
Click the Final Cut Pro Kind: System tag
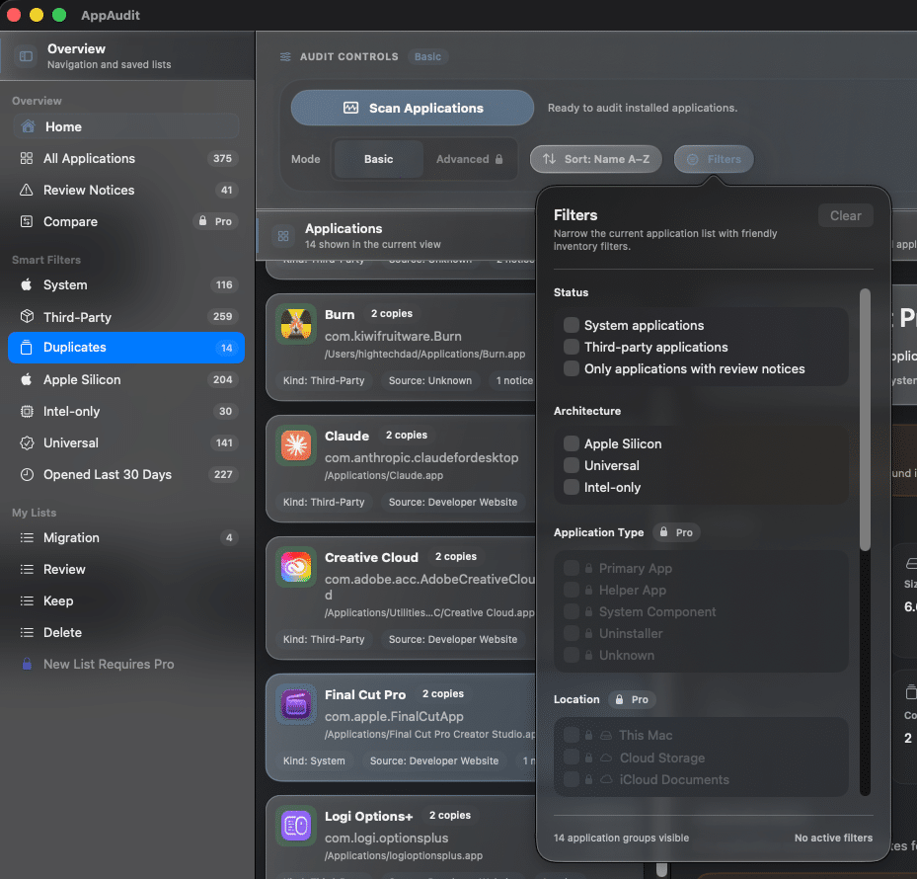pos(314,760)
